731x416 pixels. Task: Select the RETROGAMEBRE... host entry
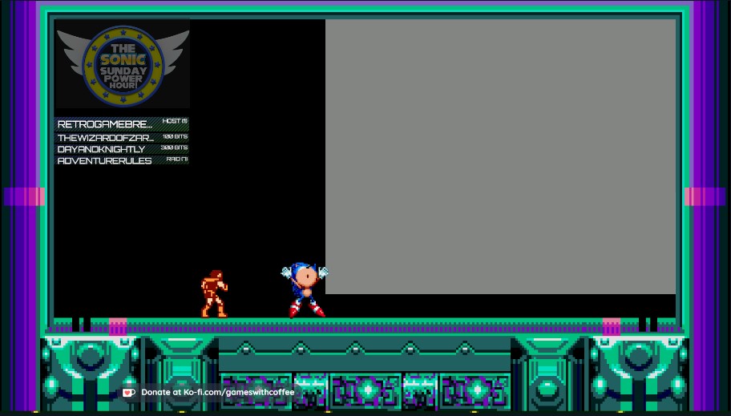105,124
